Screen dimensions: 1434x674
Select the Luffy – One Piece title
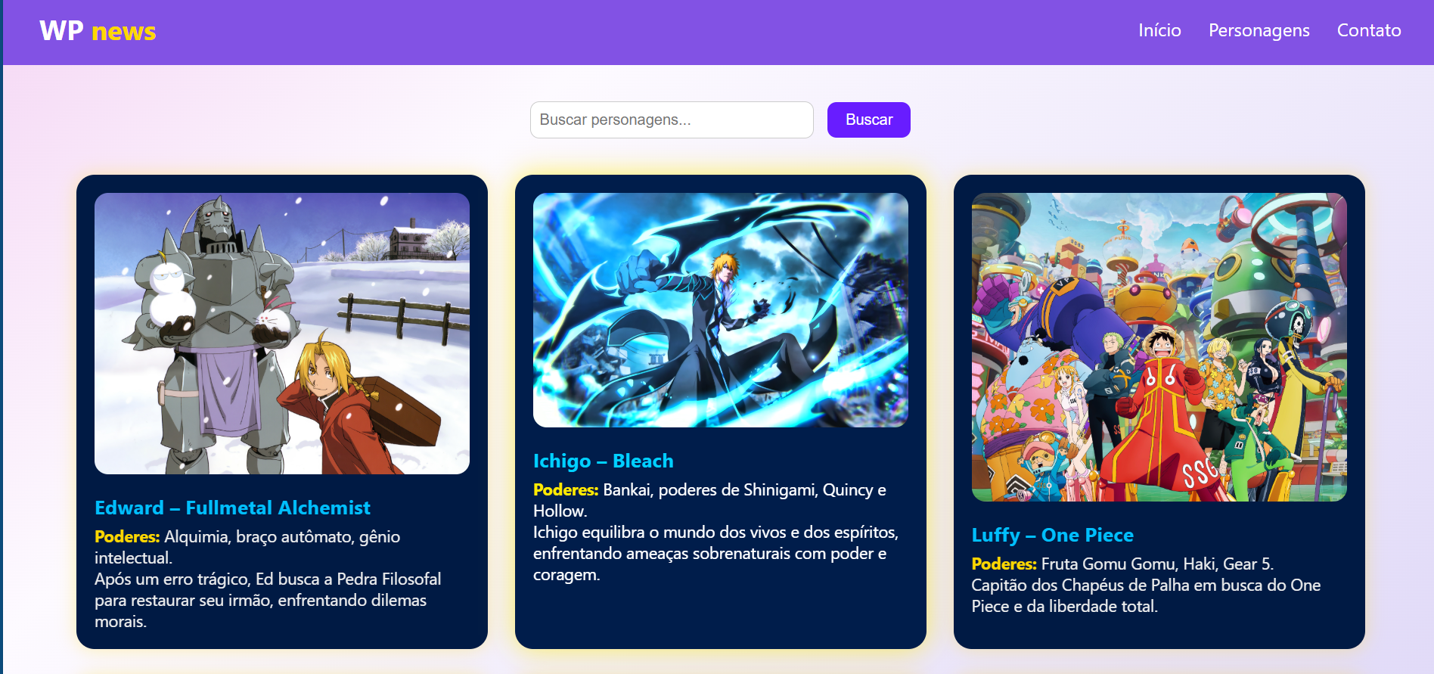coord(1052,535)
